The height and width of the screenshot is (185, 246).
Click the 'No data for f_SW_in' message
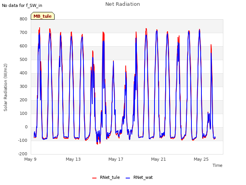(x=22, y=5)
